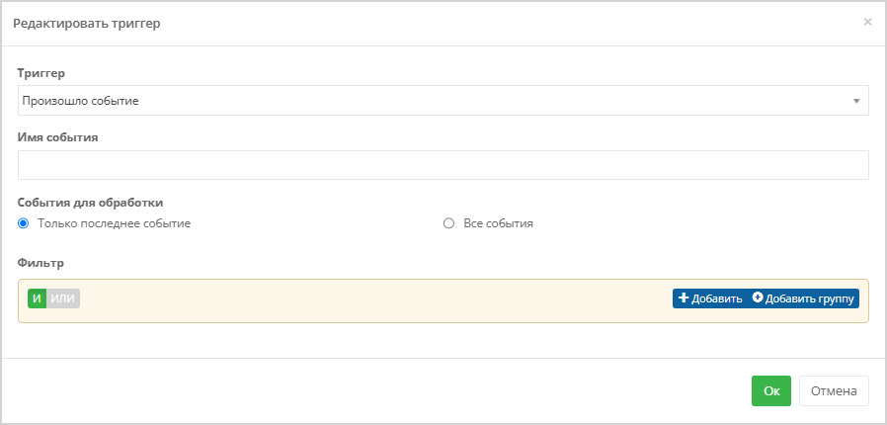This screenshot has height=425, width=887.
Task: Close the Редактировать триггер dialog with X
Action: 867,22
